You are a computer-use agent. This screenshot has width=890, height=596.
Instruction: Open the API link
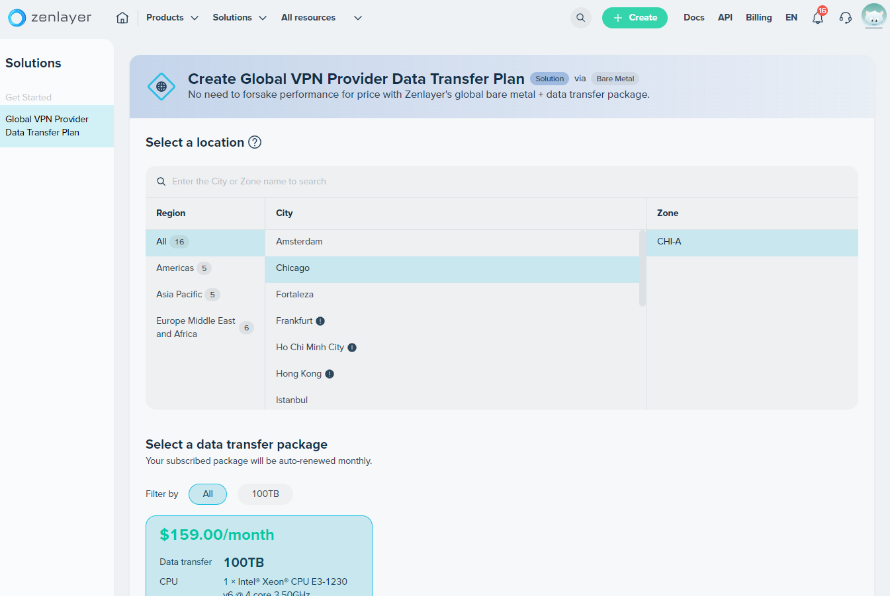(x=725, y=18)
